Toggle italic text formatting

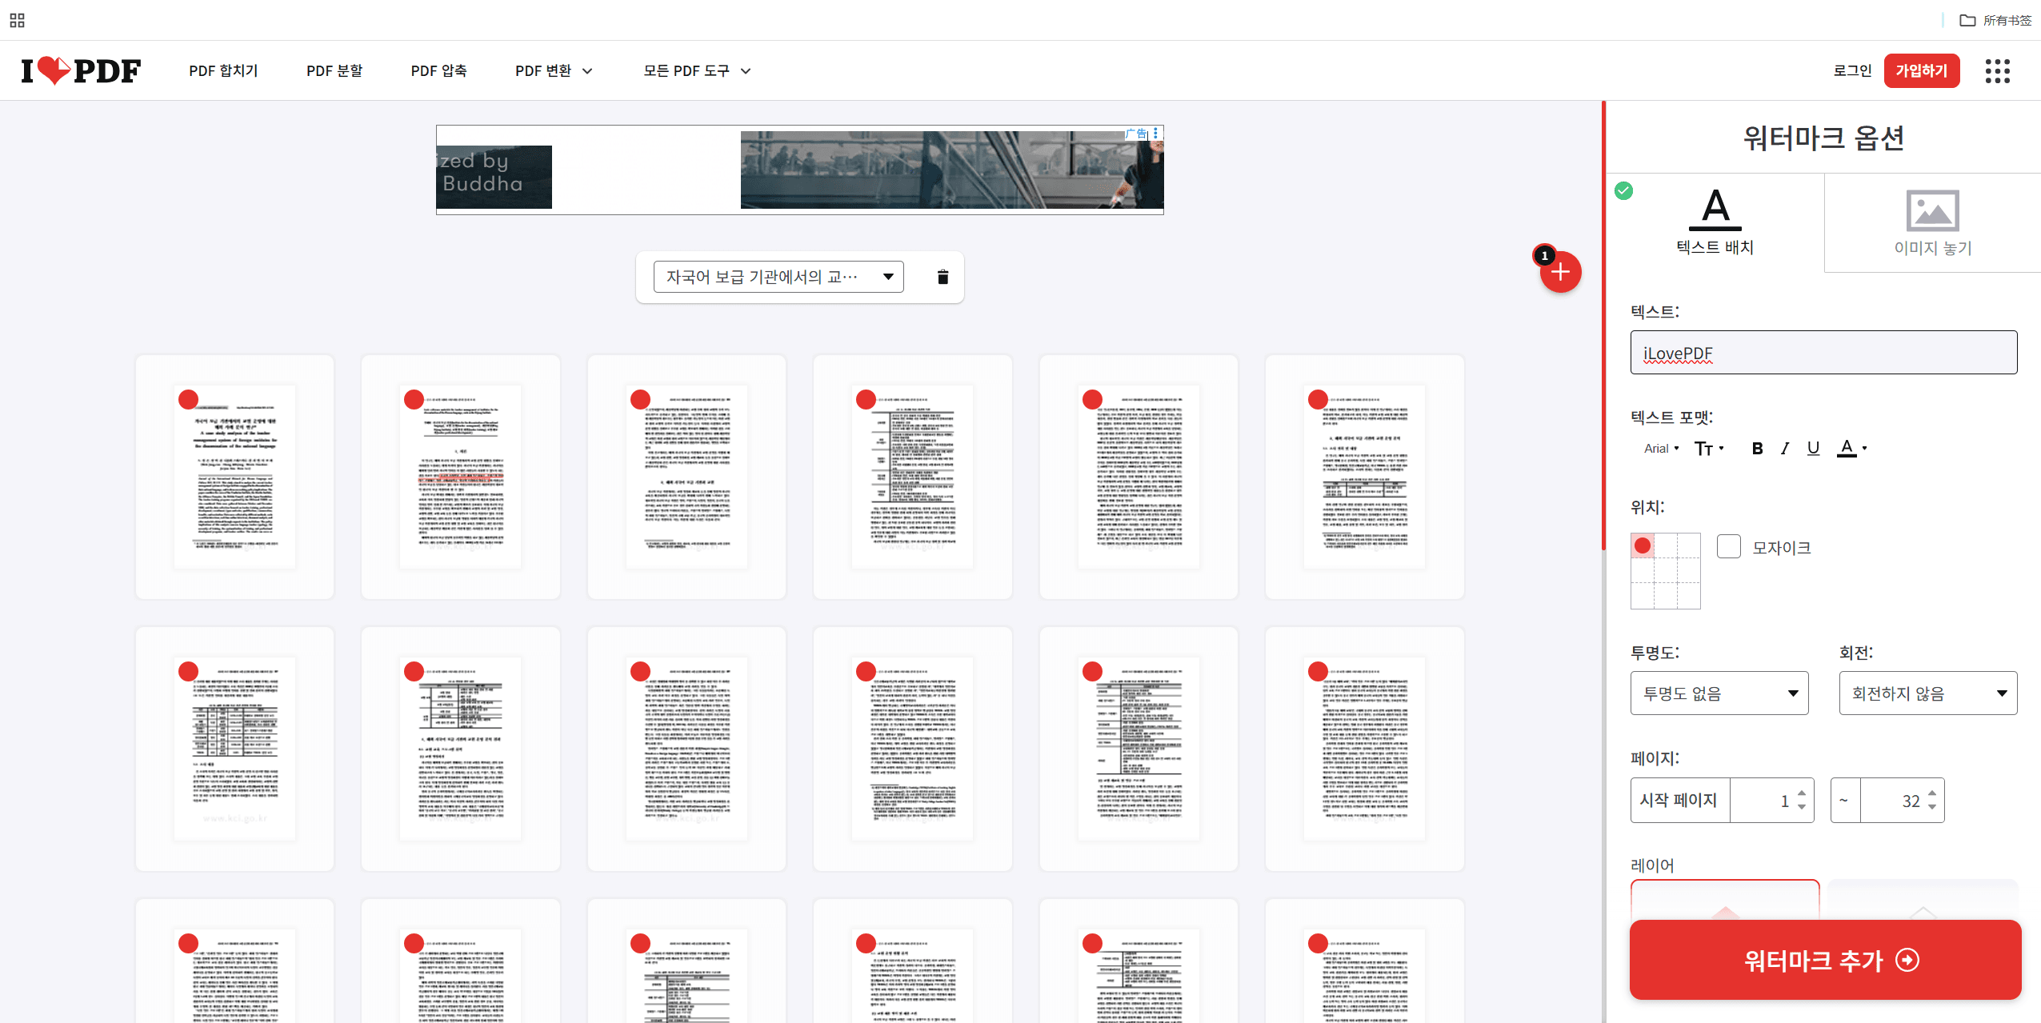pos(1785,448)
